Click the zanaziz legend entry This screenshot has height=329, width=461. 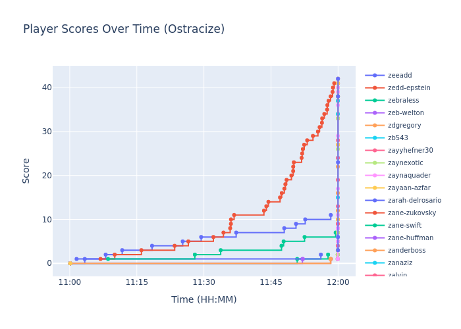[400, 263]
